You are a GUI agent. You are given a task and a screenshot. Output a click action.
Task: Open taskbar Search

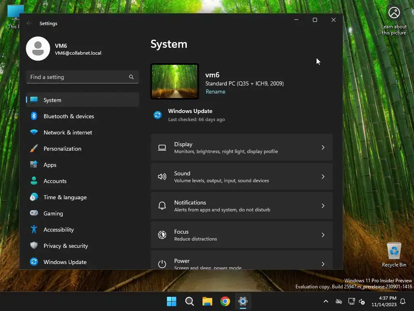(189, 301)
